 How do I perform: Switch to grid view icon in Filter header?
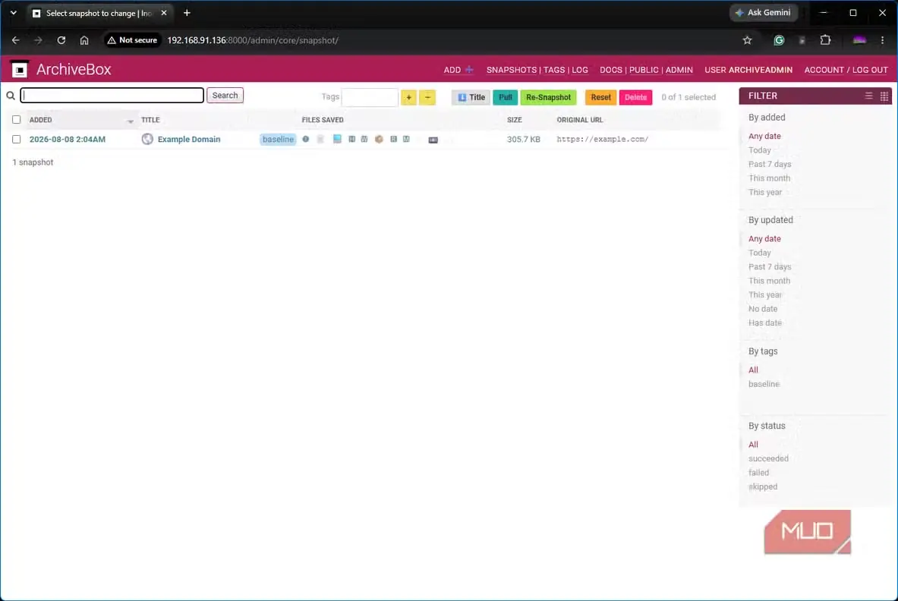(x=884, y=96)
